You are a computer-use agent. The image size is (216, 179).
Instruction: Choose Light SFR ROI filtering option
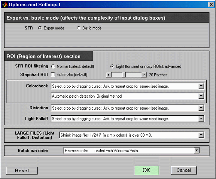(x=112, y=67)
